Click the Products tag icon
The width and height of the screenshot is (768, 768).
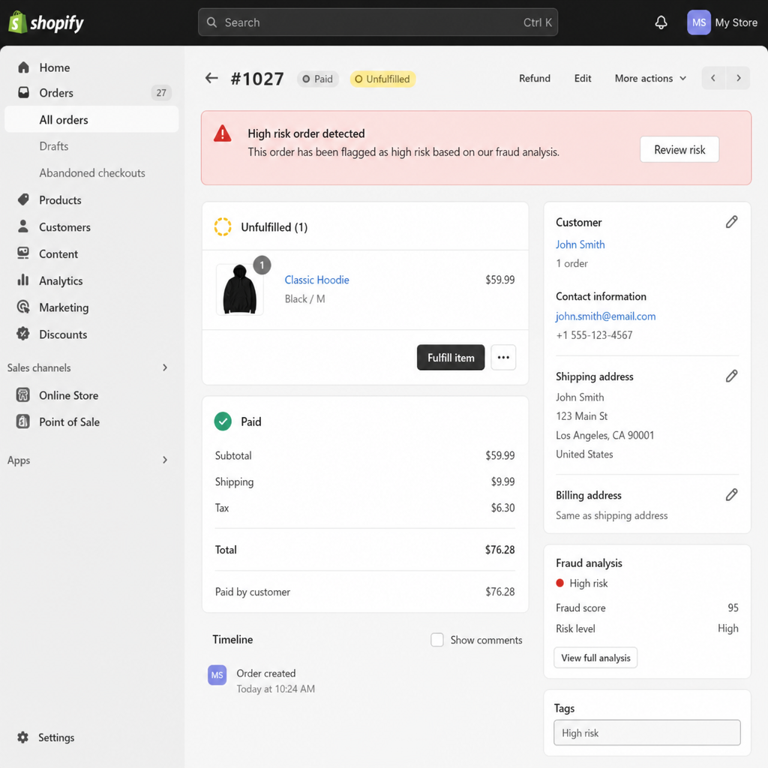(23, 199)
